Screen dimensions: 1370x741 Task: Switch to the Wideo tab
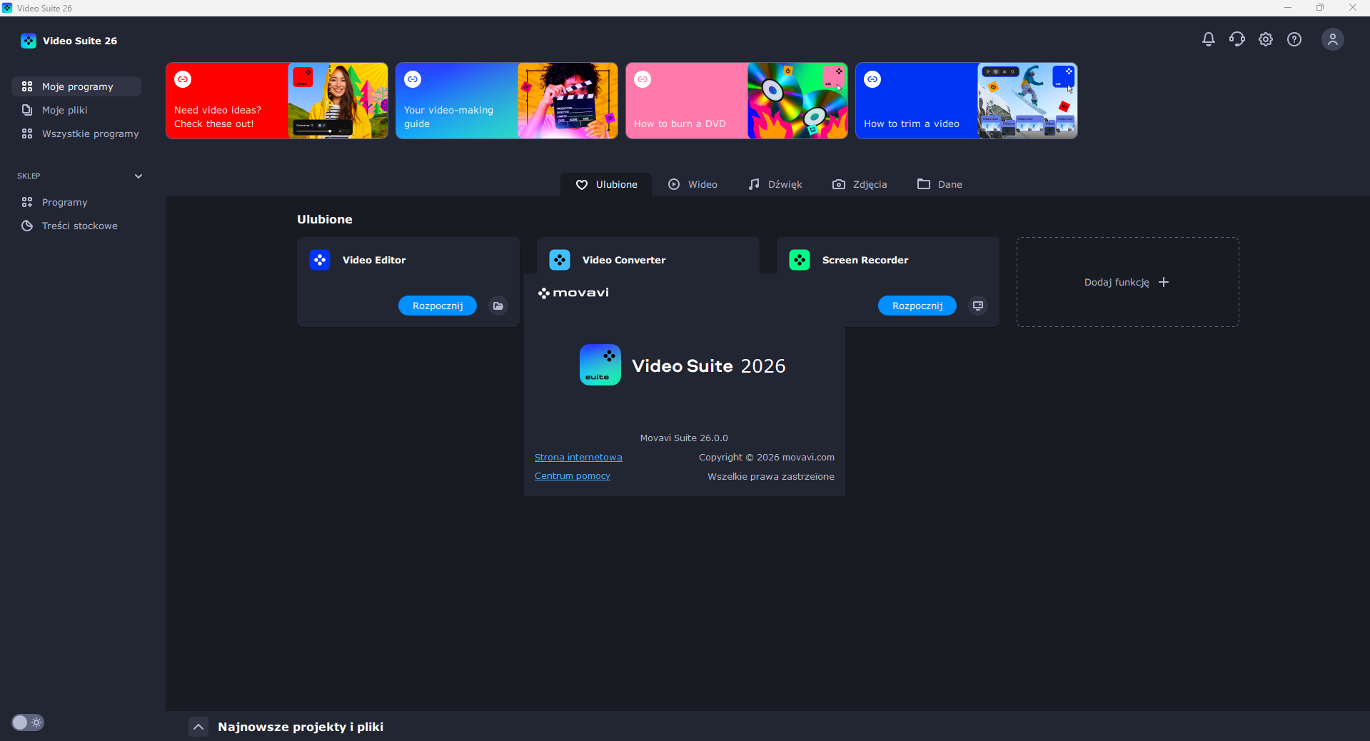[692, 184]
